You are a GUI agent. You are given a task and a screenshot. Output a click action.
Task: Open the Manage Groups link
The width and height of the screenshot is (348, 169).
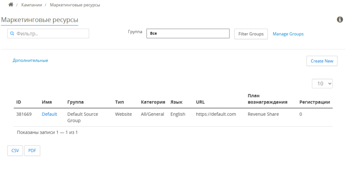(288, 34)
